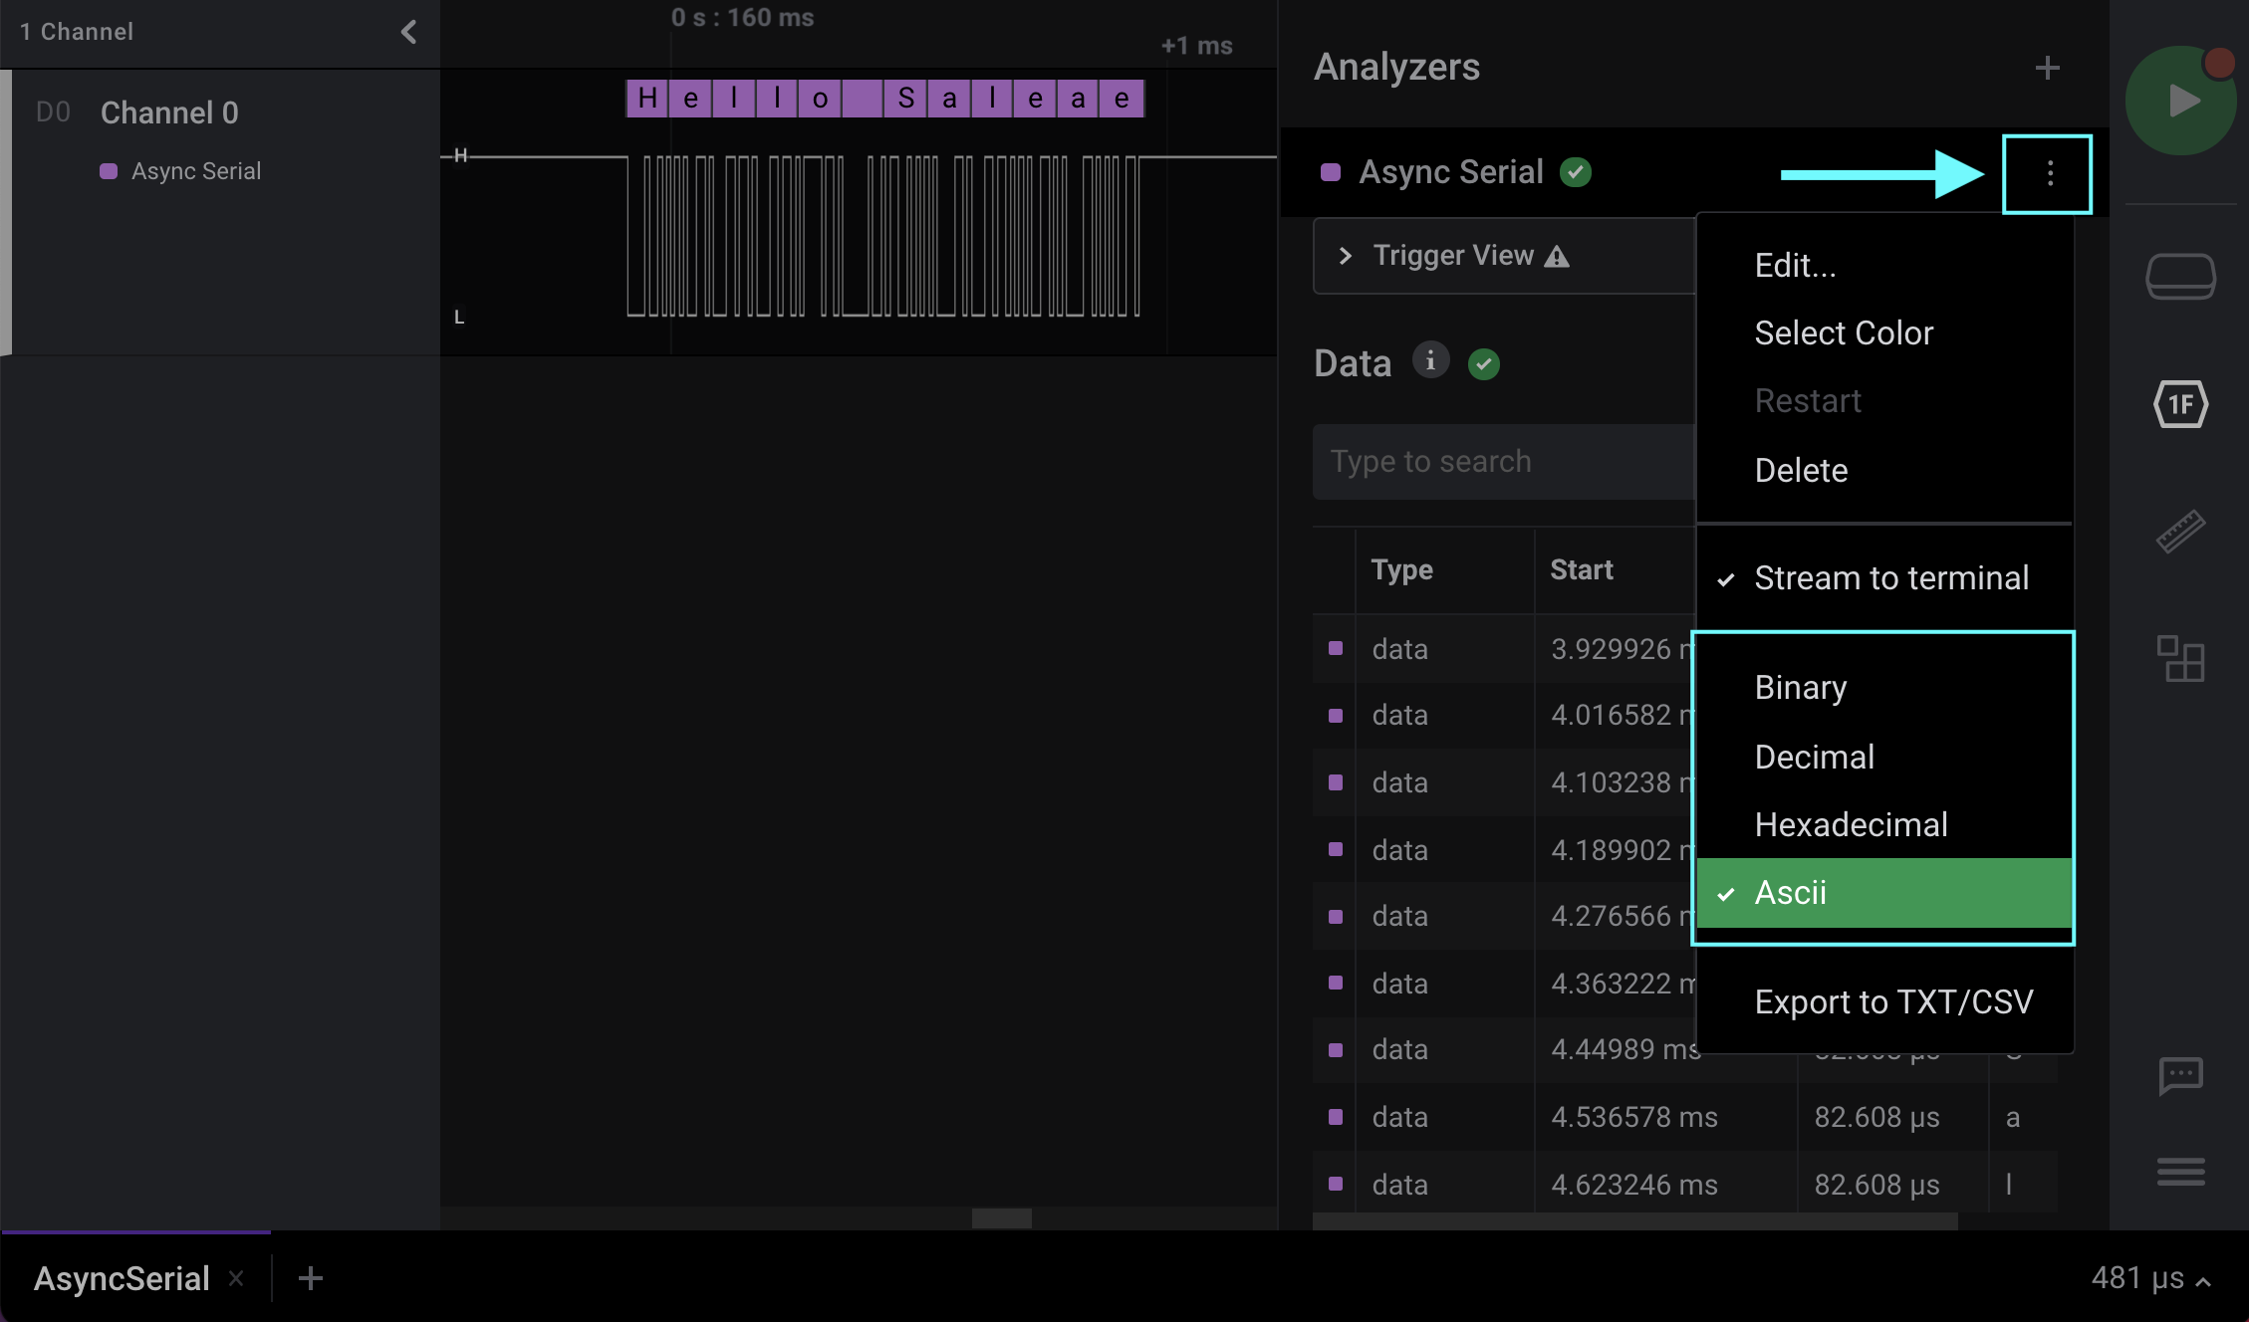Collapse the channel list panel
The image size is (2249, 1322).
click(x=408, y=31)
